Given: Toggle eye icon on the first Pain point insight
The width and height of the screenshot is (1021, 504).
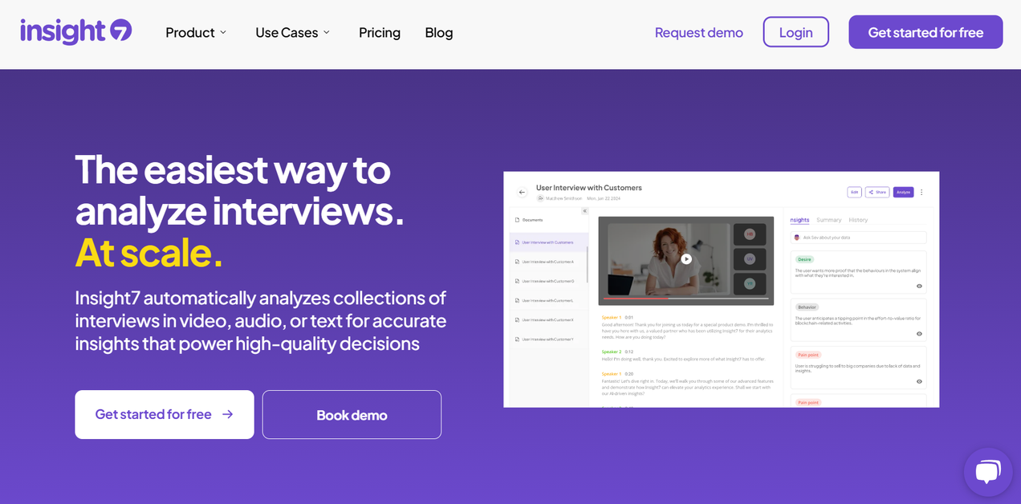Looking at the screenshot, I should 919,381.
